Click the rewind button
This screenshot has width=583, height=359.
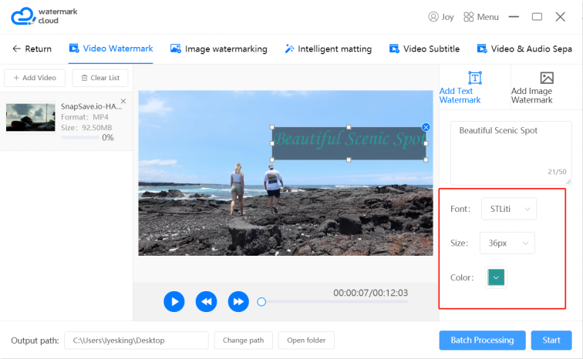(x=207, y=301)
